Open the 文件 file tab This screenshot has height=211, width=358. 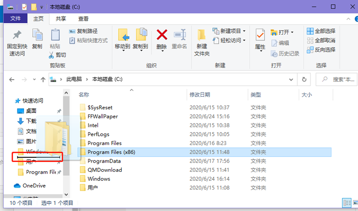[15, 18]
